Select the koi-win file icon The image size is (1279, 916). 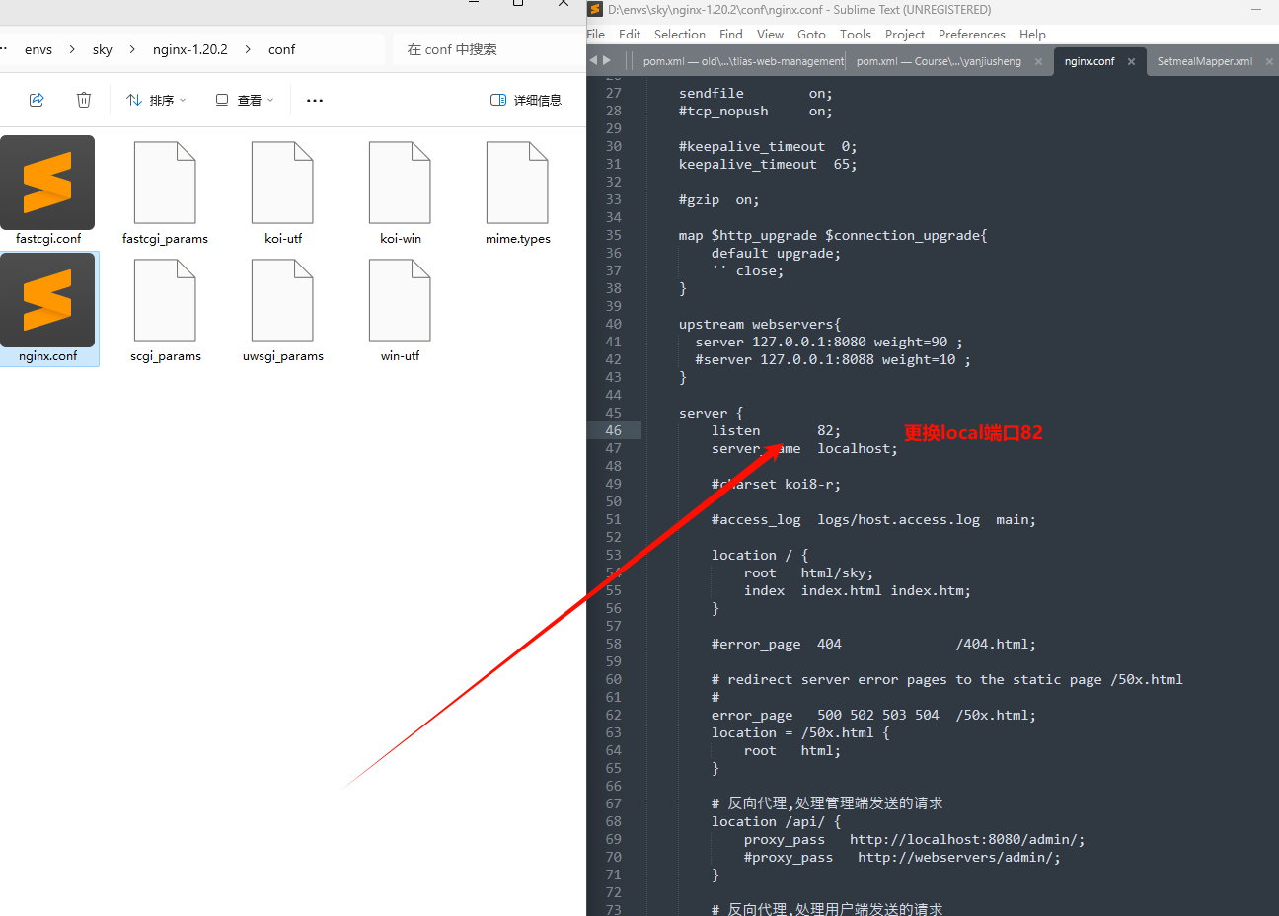point(400,183)
